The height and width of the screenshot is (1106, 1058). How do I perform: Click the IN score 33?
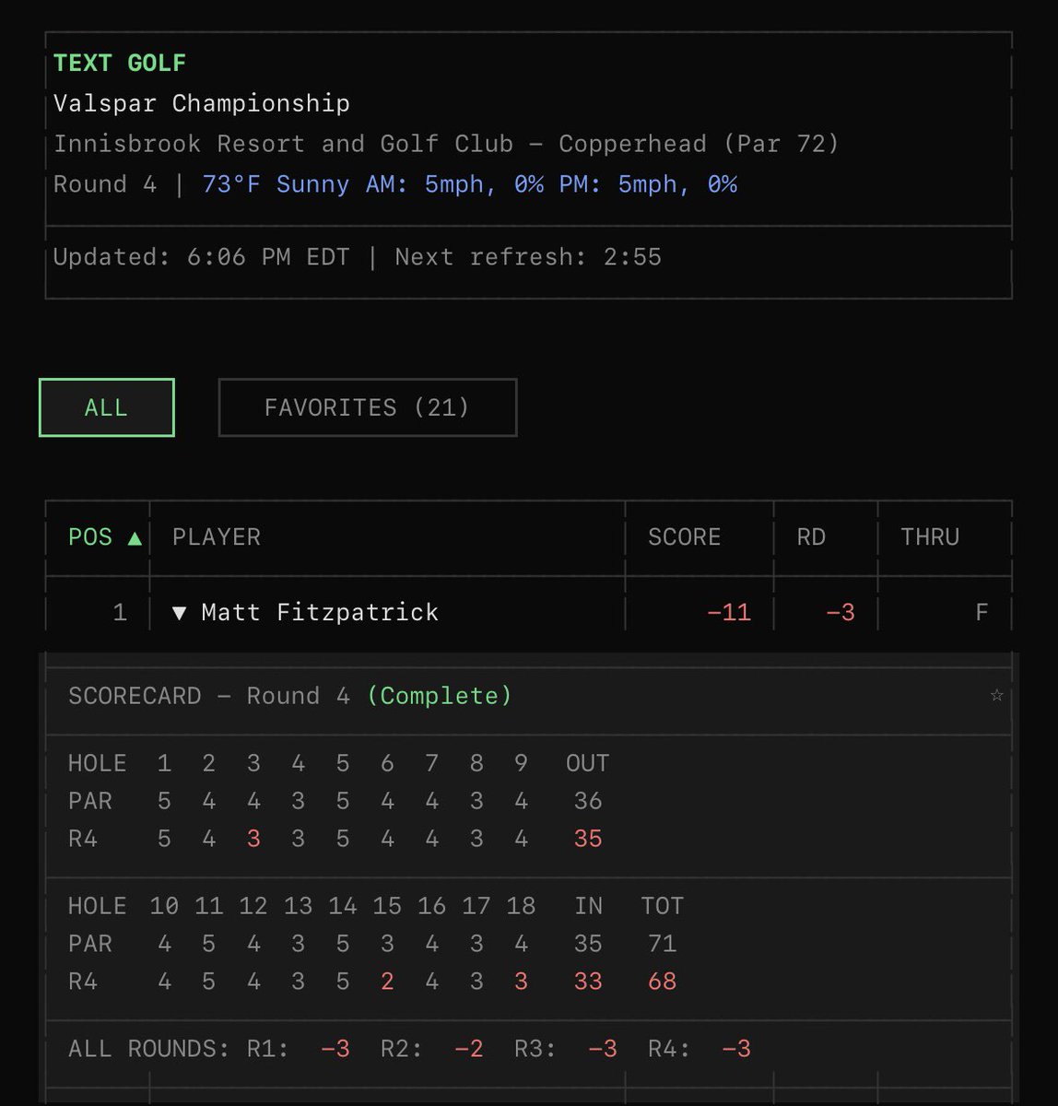point(588,982)
